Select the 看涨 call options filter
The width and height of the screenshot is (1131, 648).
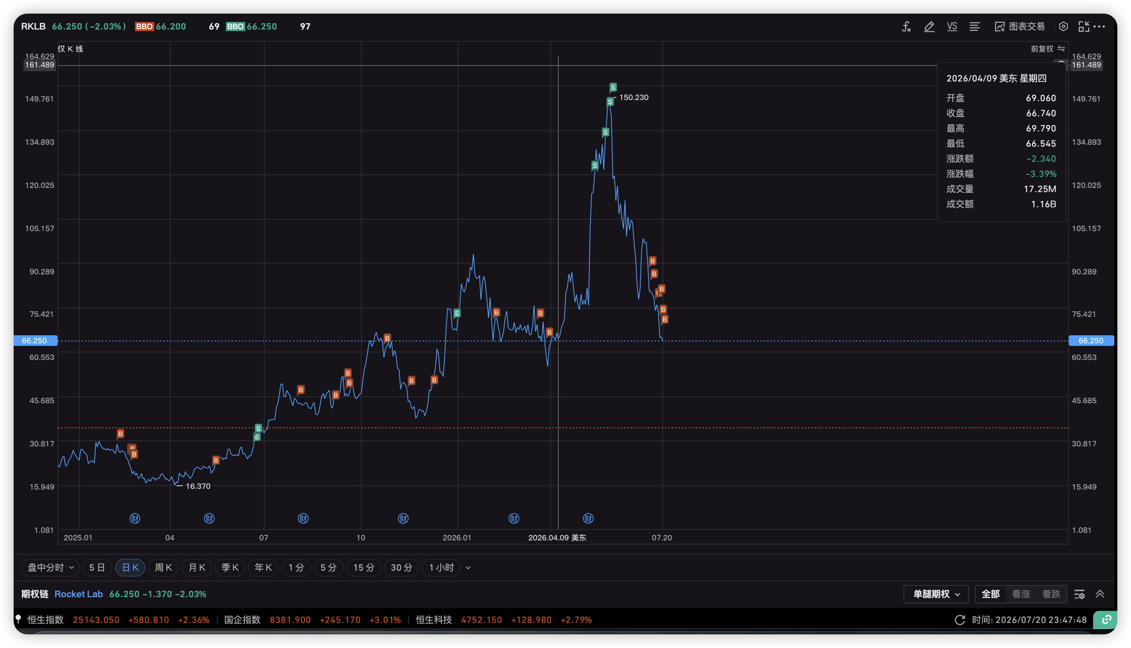tap(1021, 594)
